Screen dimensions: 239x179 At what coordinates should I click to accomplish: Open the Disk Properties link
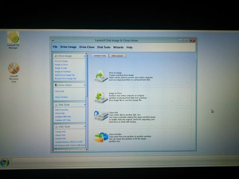pyautogui.click(x=62, y=110)
